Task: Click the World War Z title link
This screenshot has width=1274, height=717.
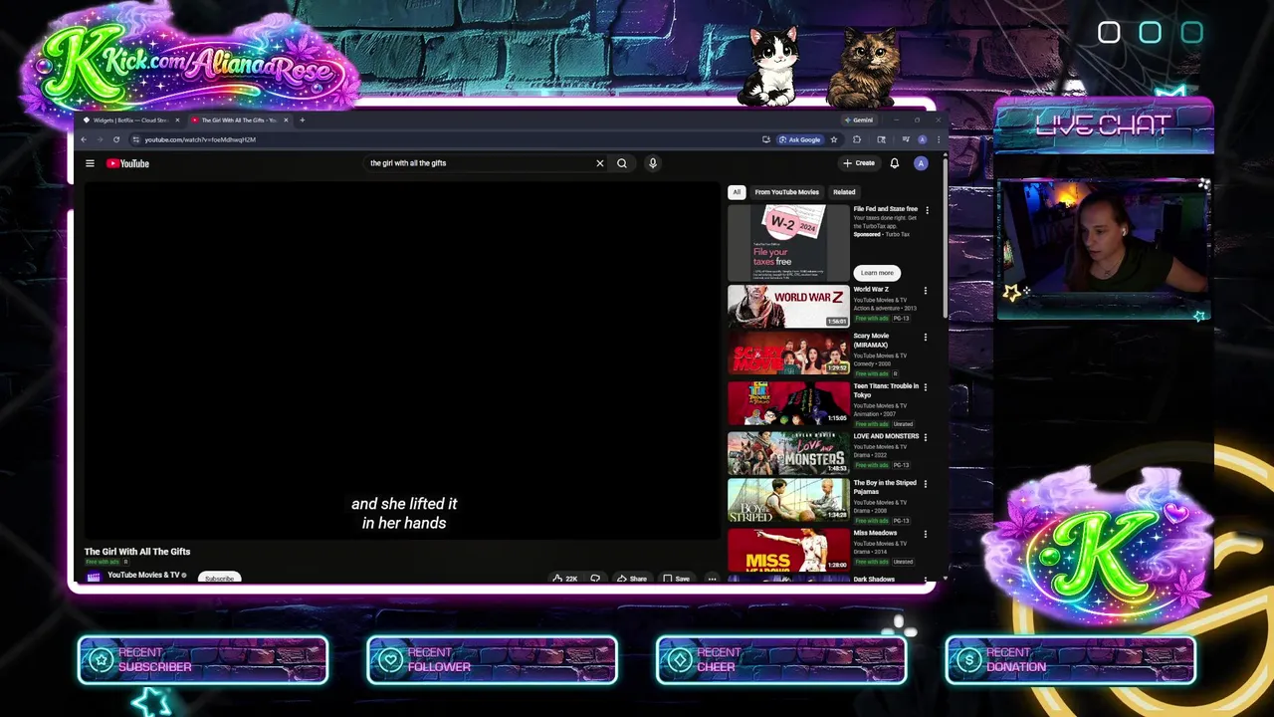Action: [871, 290]
